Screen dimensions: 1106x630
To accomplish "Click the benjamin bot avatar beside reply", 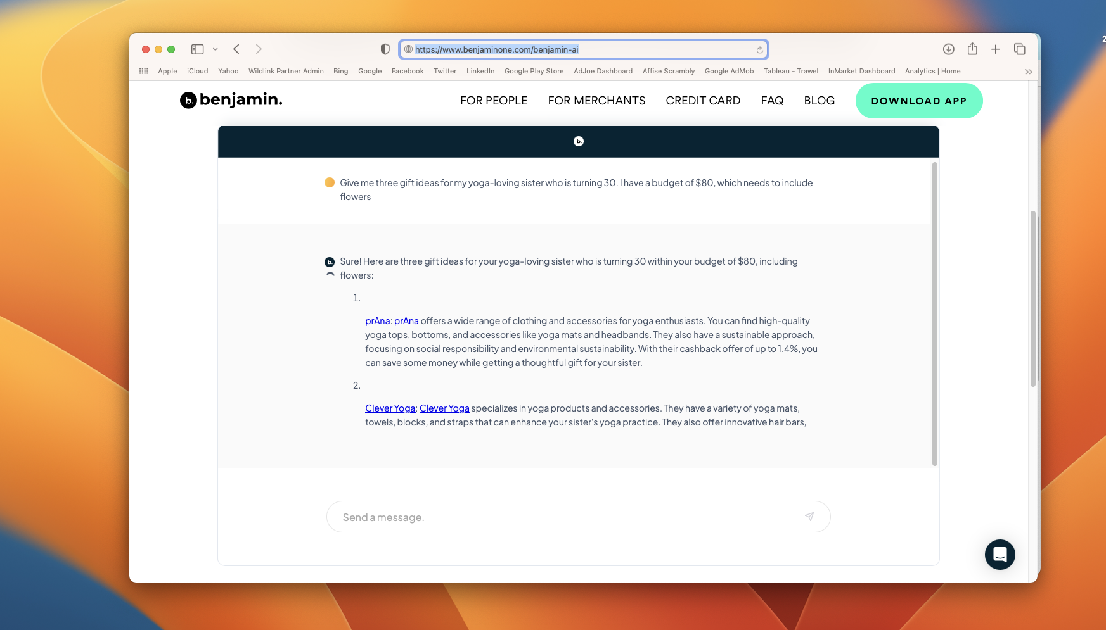I will pos(330,261).
